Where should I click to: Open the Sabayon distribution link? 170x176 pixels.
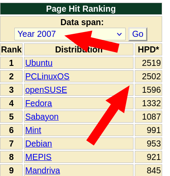42,117
